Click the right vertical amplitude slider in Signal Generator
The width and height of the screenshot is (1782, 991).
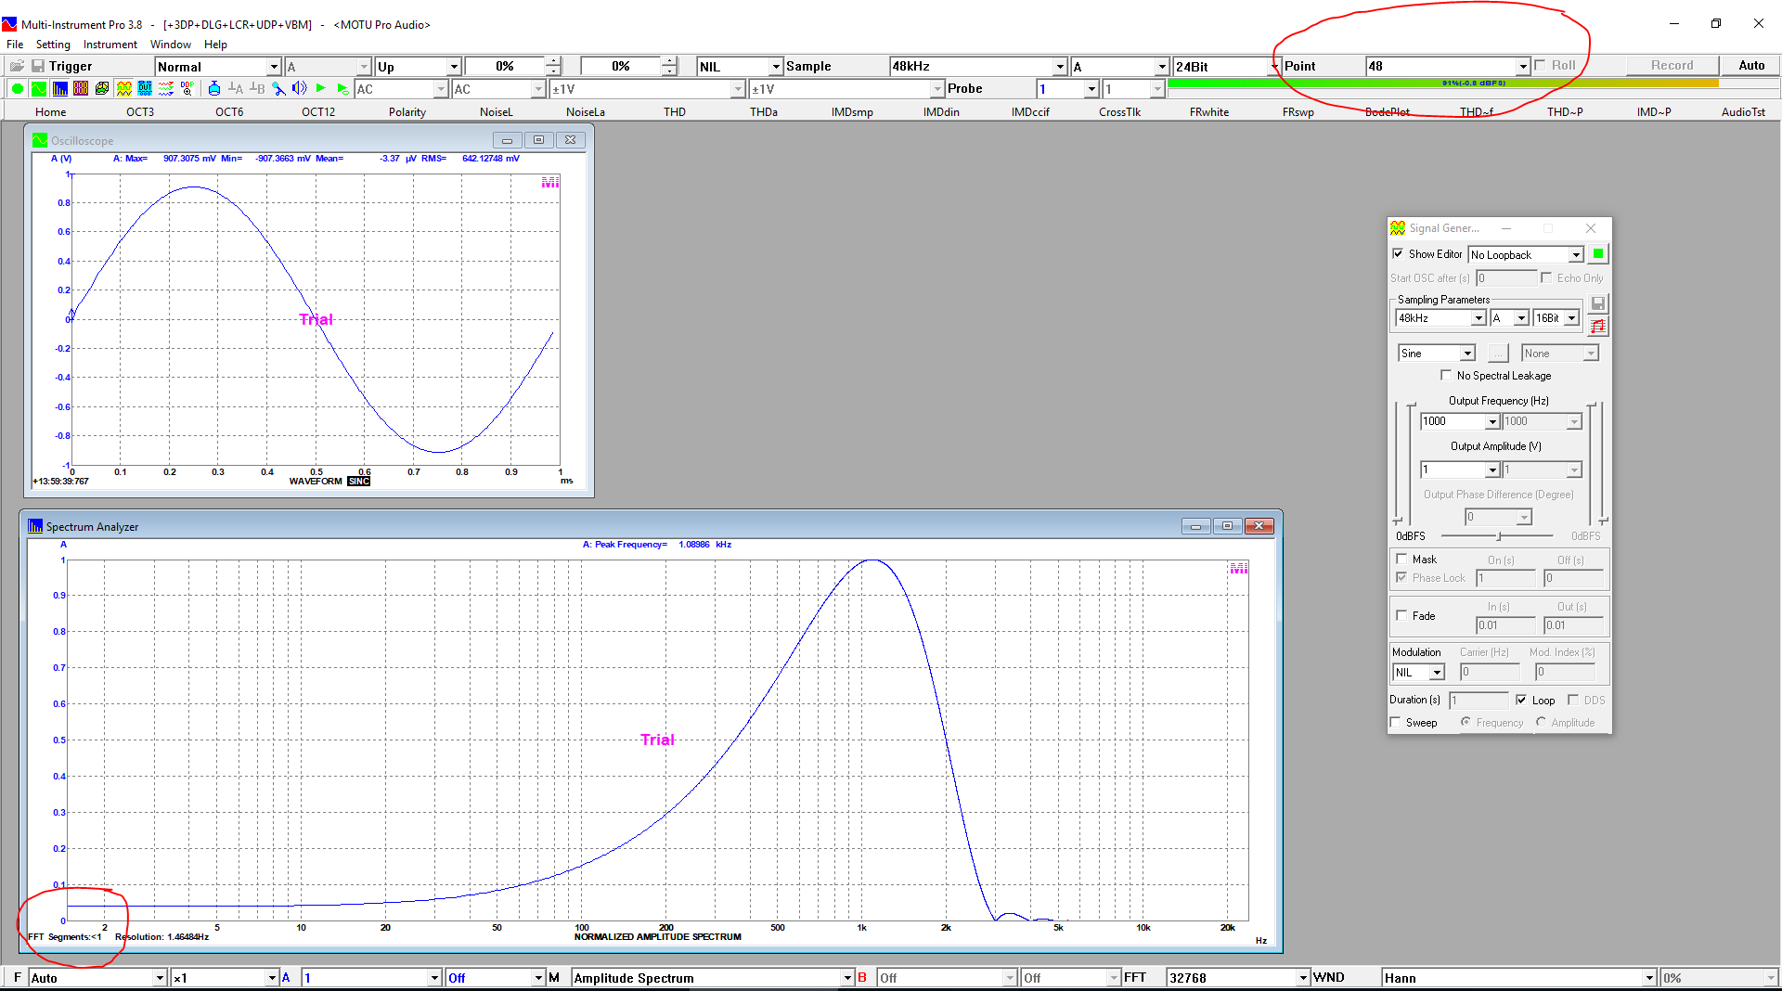[x=1602, y=464]
